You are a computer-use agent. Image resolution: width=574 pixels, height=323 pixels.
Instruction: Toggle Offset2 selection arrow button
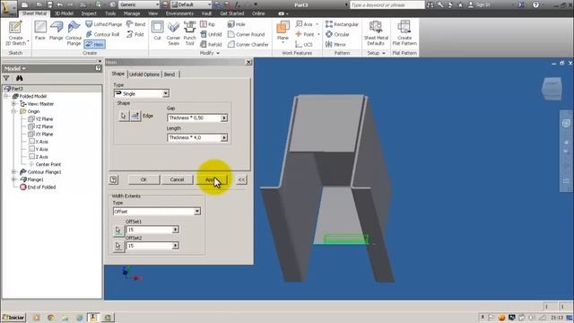point(118,246)
